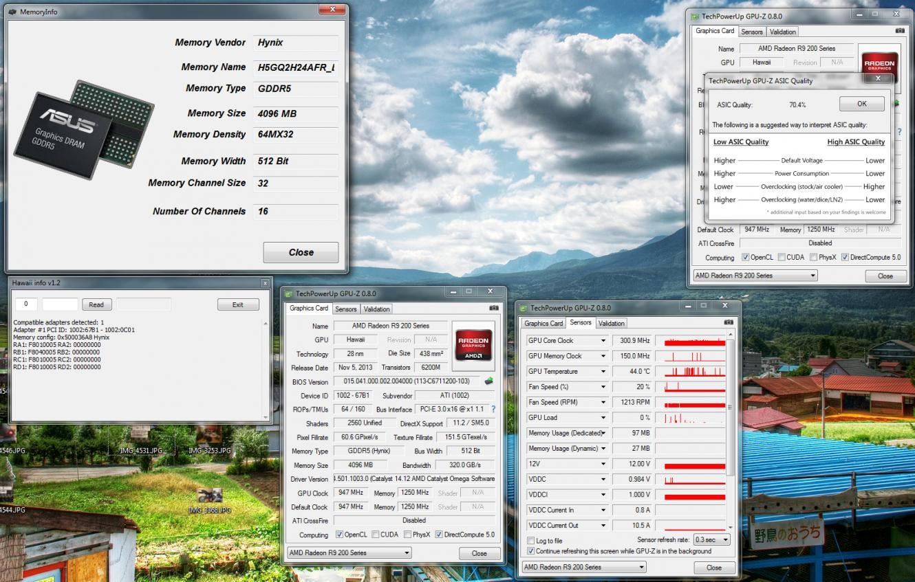Toggle OpenCL checkbox in middle GPU-Z window
The height and width of the screenshot is (582, 915).
click(x=339, y=535)
